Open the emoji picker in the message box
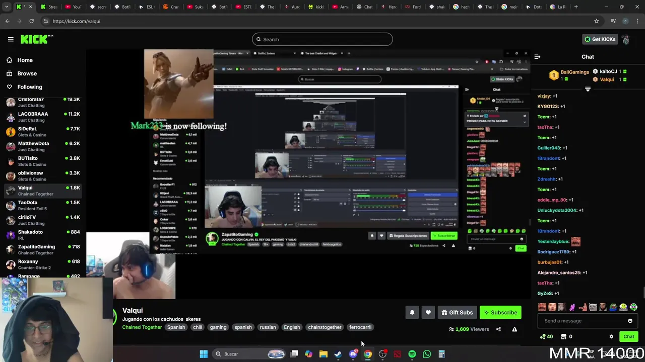 (630, 321)
